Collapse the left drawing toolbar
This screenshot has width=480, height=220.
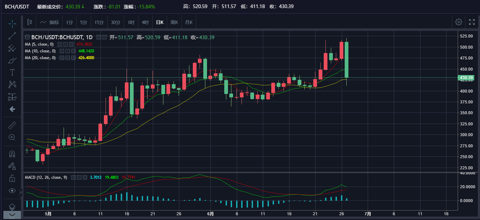point(21,192)
